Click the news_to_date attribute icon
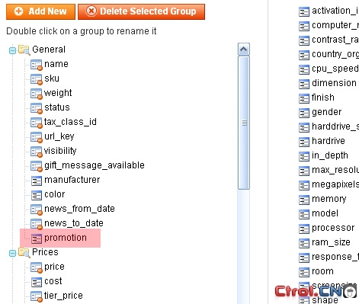Screen dimensions: 359x304 [x=37, y=224]
